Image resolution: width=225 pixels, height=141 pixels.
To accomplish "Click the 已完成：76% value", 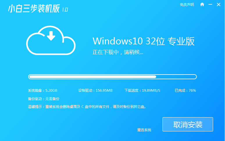I will click(185, 91).
